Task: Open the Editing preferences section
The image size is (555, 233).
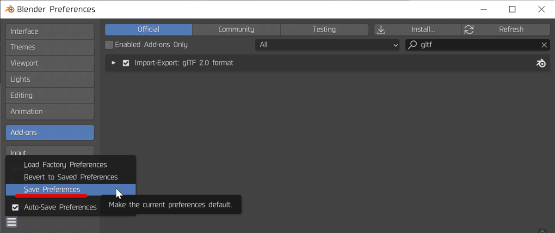Action: pyautogui.click(x=50, y=96)
